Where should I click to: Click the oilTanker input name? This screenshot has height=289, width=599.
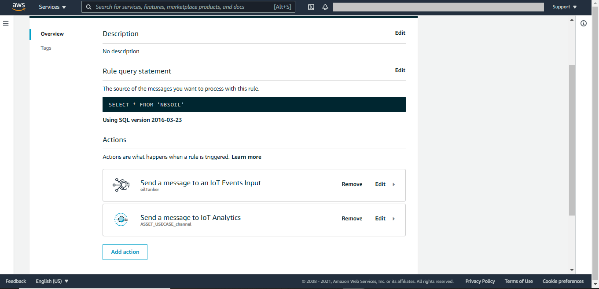coord(150,190)
